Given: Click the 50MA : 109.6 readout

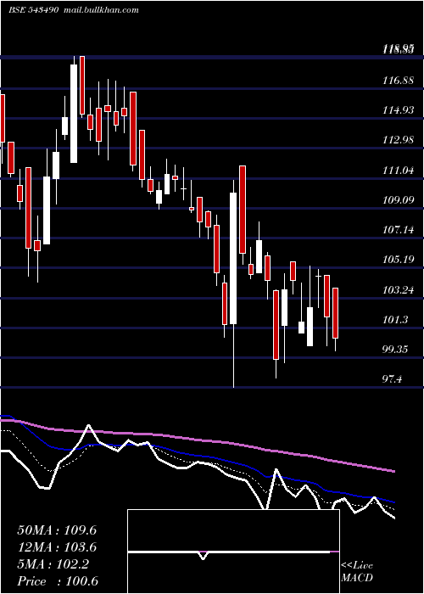Looking at the screenshot, I should 57,530.
